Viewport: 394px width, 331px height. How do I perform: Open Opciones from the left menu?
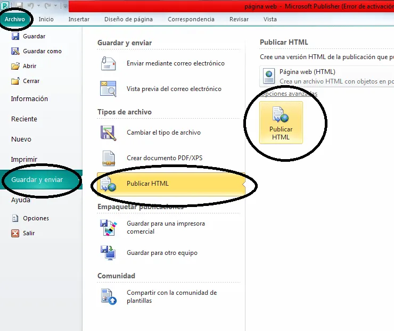click(36, 218)
